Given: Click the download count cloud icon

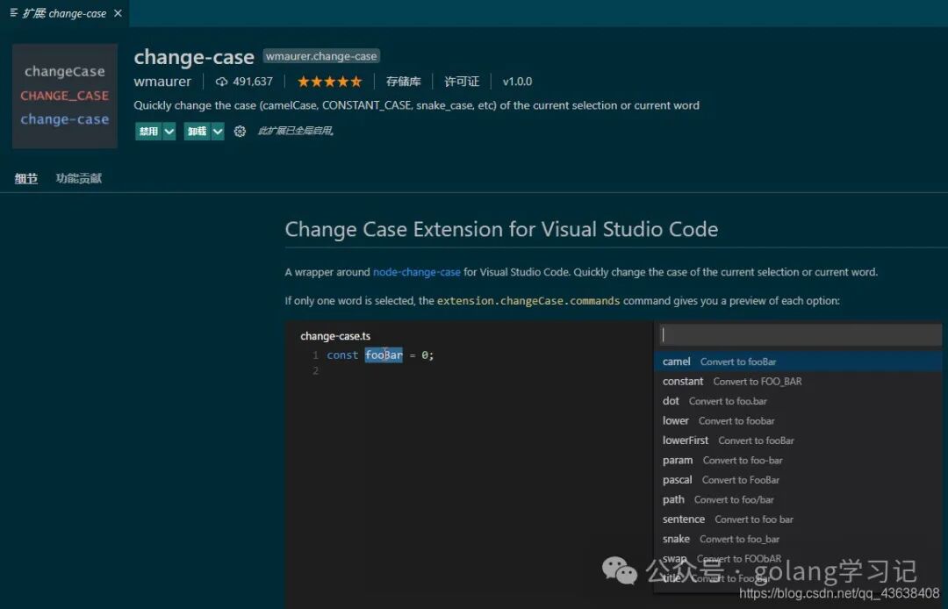Looking at the screenshot, I should [221, 82].
